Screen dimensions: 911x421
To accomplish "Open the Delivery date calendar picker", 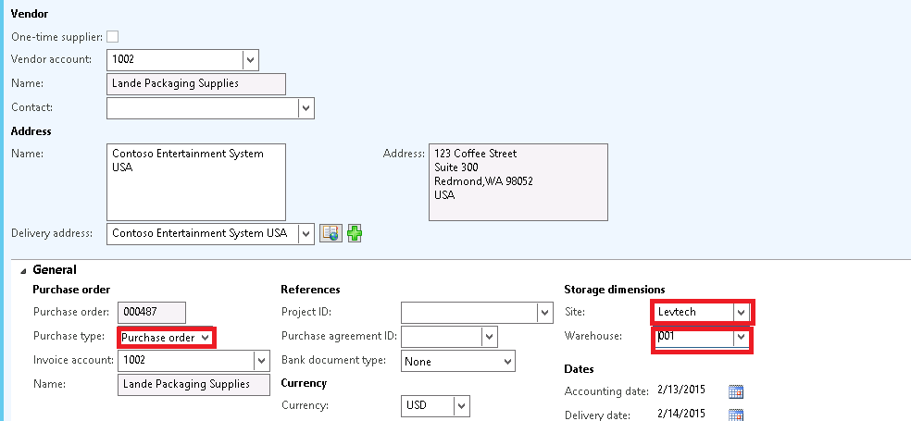I will [x=735, y=415].
